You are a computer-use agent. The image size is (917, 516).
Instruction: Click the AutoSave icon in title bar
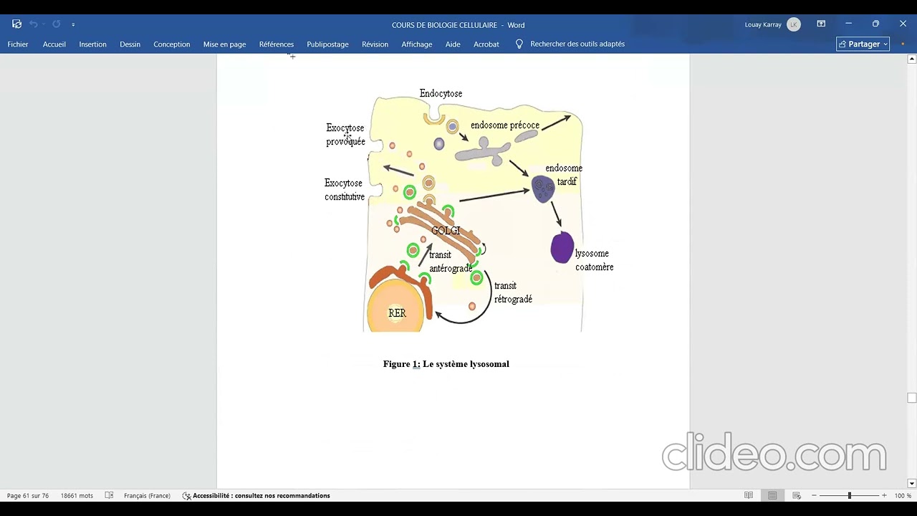[x=16, y=24]
